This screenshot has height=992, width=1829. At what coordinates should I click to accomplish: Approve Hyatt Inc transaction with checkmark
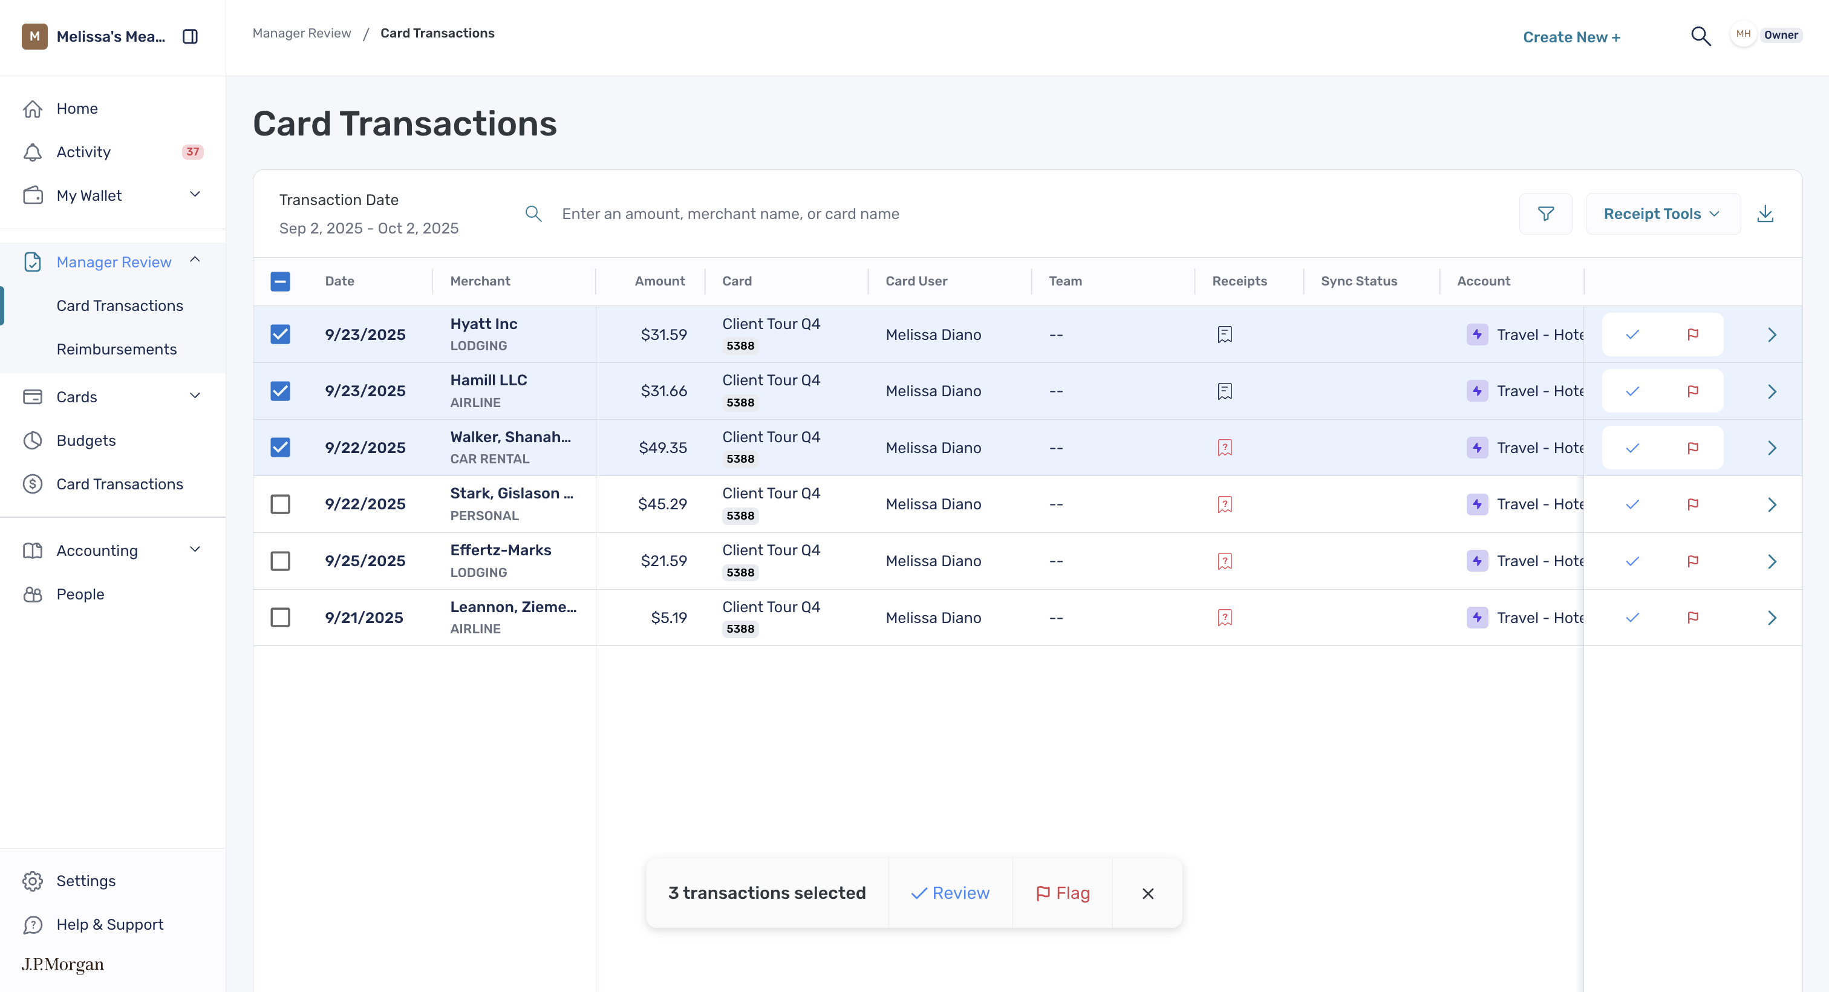tap(1632, 334)
